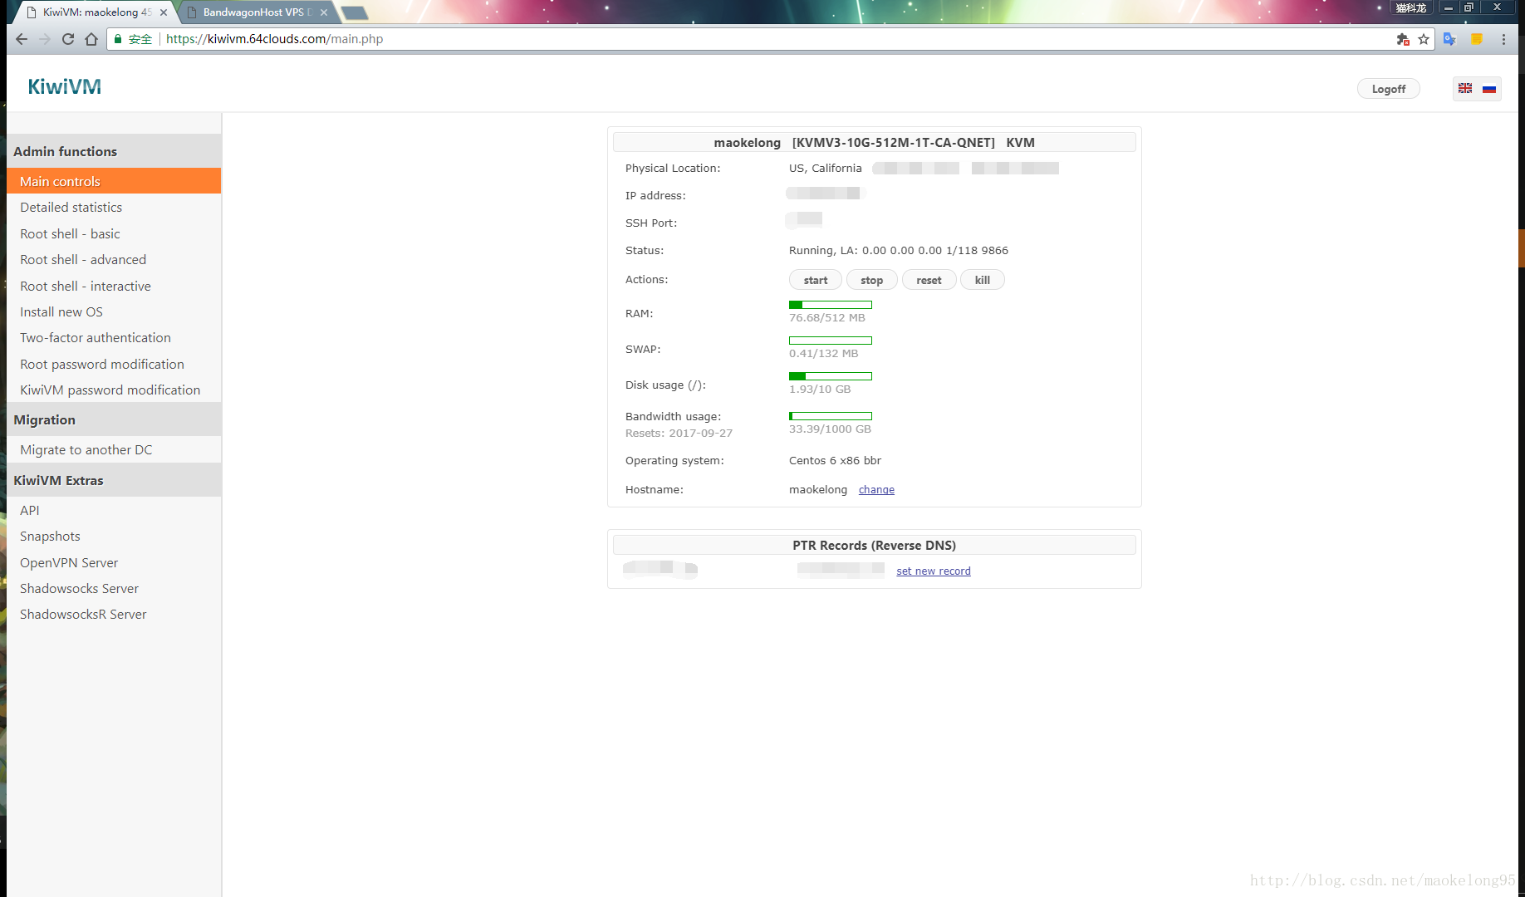Click the Disk usage bar

(x=831, y=376)
